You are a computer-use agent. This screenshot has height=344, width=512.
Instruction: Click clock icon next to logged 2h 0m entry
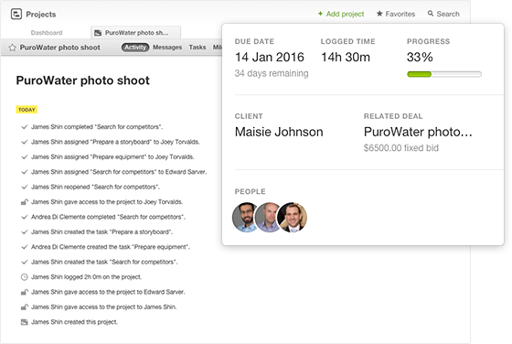pyautogui.click(x=24, y=277)
